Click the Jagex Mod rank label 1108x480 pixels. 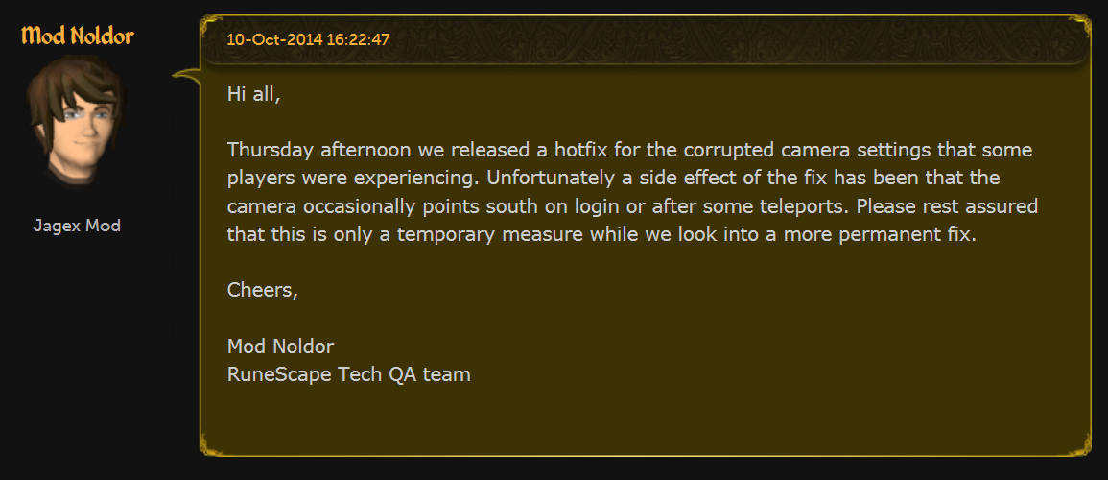[x=77, y=227]
